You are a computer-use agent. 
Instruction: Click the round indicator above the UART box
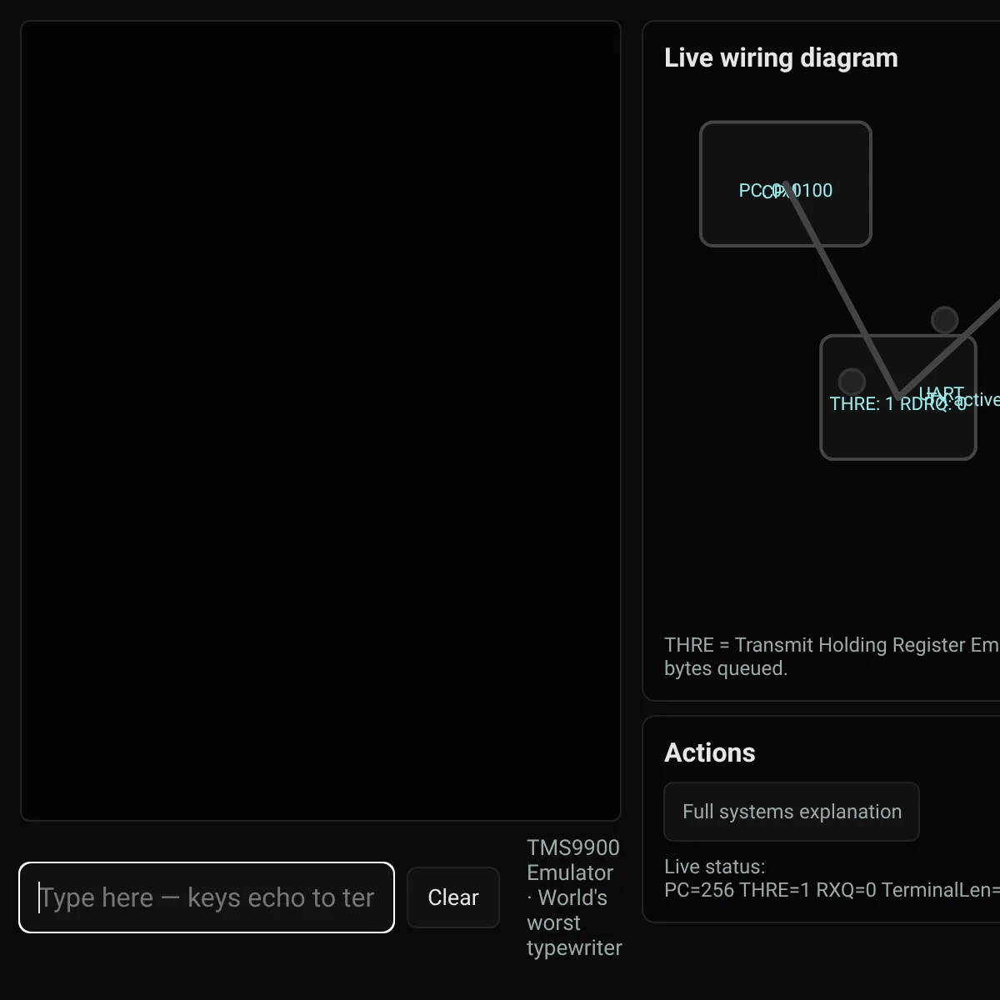click(x=944, y=320)
